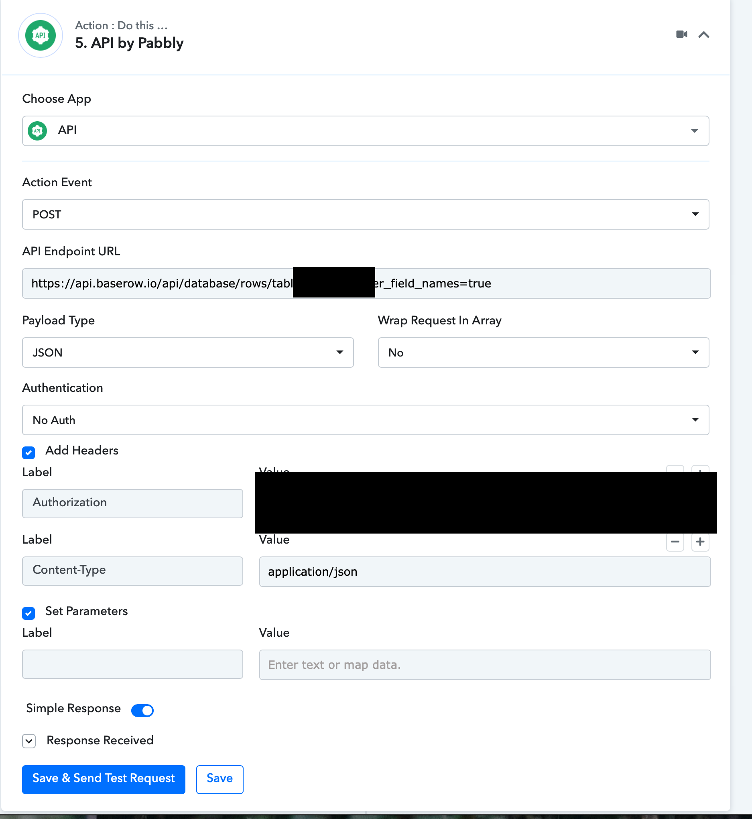Click the API by Pabbly app logo
Screen dimensions: 752x819
tap(40, 35)
